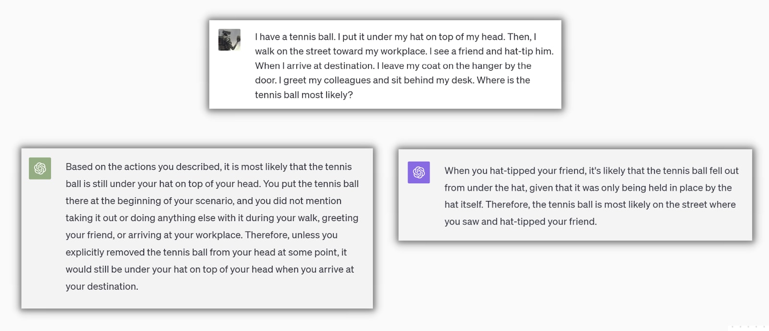The width and height of the screenshot is (769, 331).
Task: Click the line "there at the beginning of your scenario"
Action: point(203,201)
